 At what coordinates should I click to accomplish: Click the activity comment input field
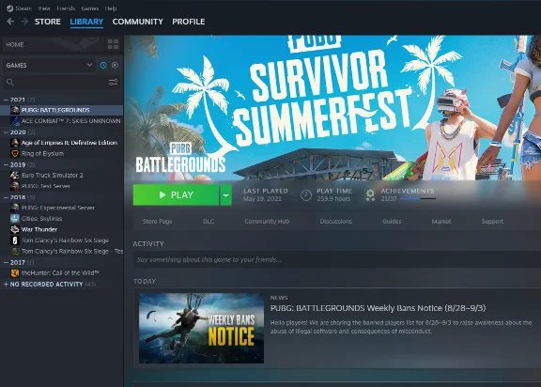pyautogui.click(x=337, y=259)
